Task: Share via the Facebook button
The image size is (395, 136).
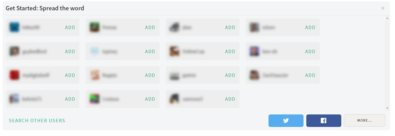Action: [323, 120]
